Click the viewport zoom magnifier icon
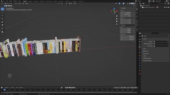170x95 pixels. 117,16
